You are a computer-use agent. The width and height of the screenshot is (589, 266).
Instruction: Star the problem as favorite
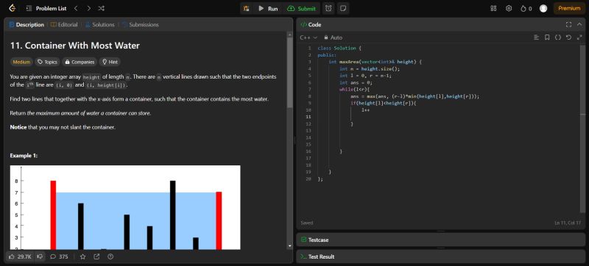[83, 256]
